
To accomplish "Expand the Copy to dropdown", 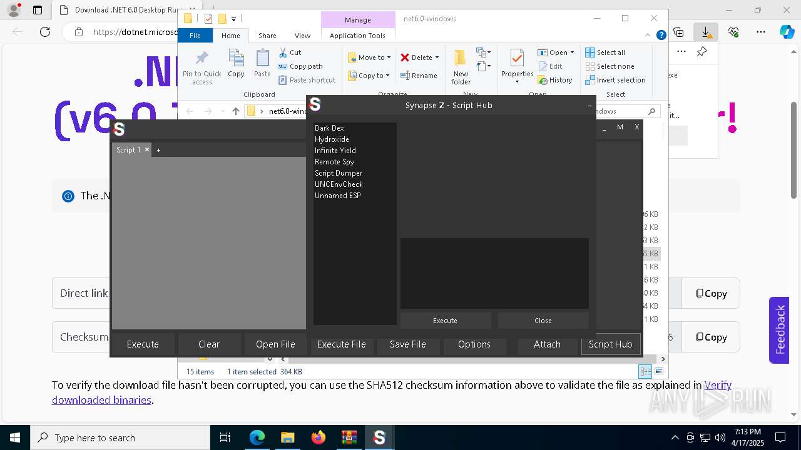I will point(387,76).
